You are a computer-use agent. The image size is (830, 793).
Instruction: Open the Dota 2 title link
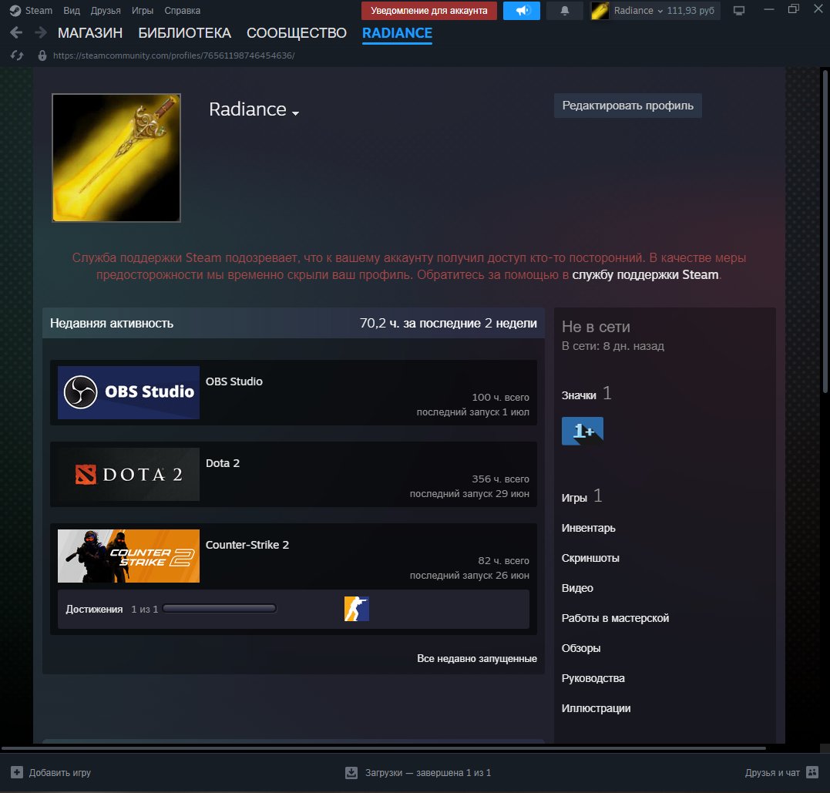(222, 462)
